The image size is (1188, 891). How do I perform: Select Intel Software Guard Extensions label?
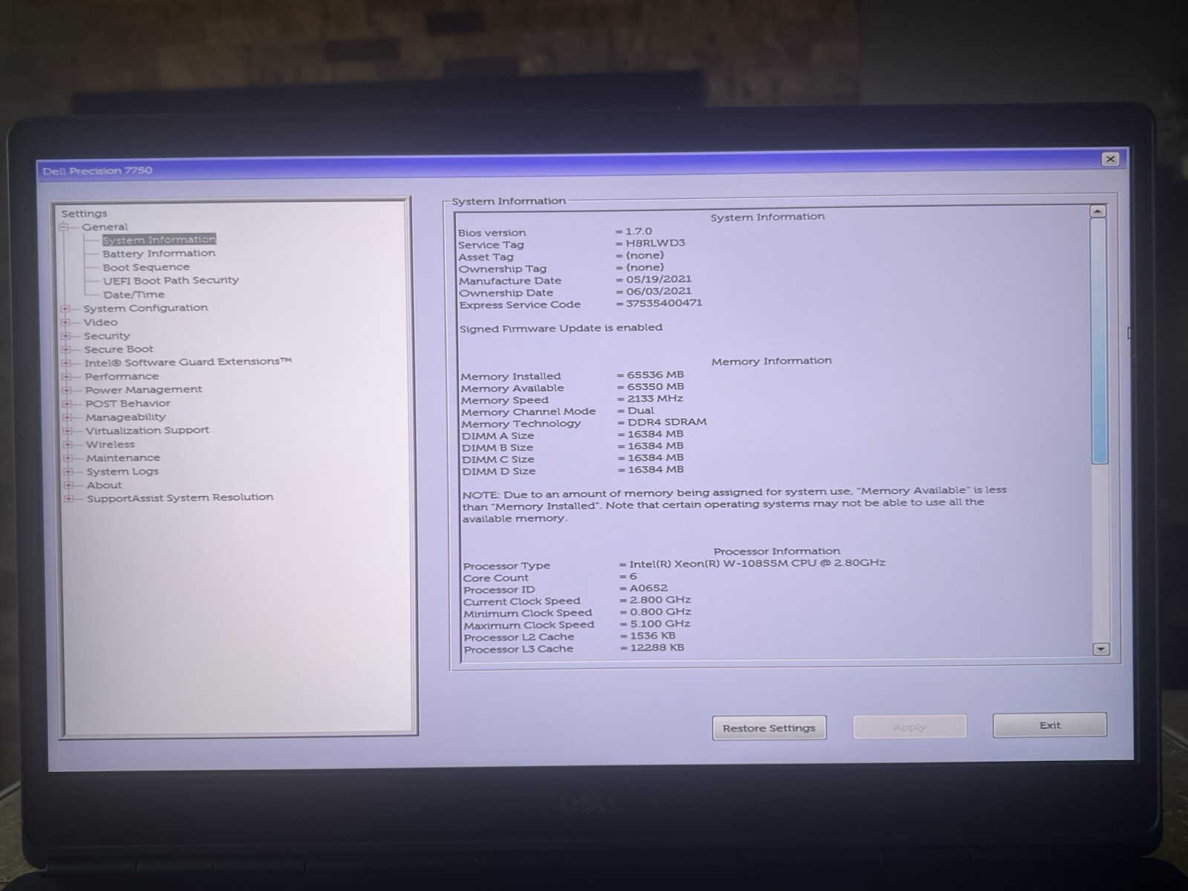(x=188, y=362)
